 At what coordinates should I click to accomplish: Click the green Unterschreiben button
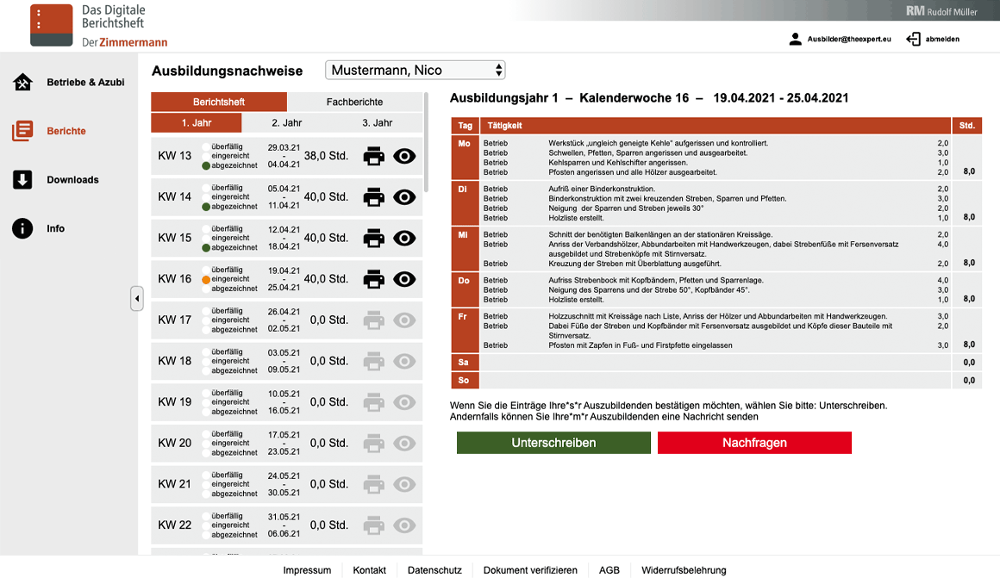coord(553,442)
